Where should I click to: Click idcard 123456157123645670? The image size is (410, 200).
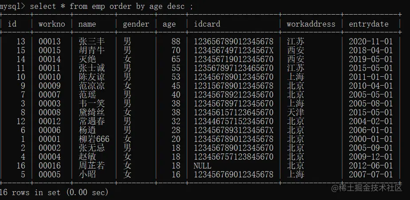[x=234, y=113]
